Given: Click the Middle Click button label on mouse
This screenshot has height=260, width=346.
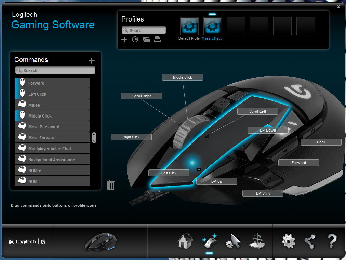Looking at the screenshot, I should coord(183,77).
